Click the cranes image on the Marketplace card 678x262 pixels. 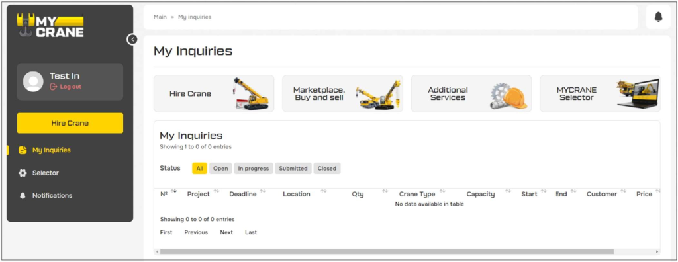pyautogui.click(x=378, y=95)
